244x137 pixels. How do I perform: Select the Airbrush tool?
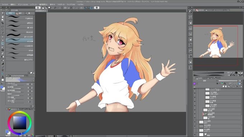[x=3, y=47]
